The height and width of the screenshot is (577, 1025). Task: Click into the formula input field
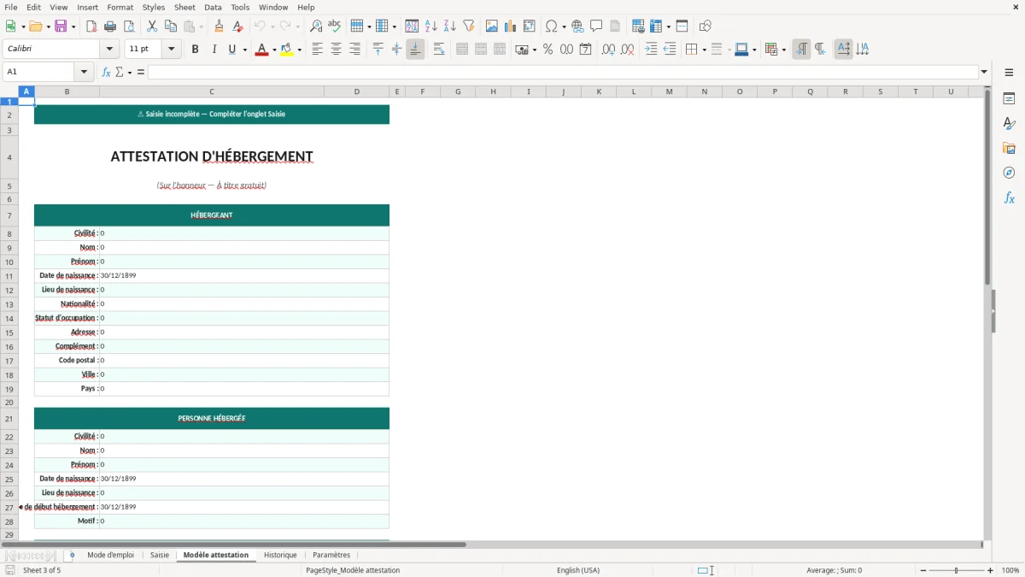(563, 72)
